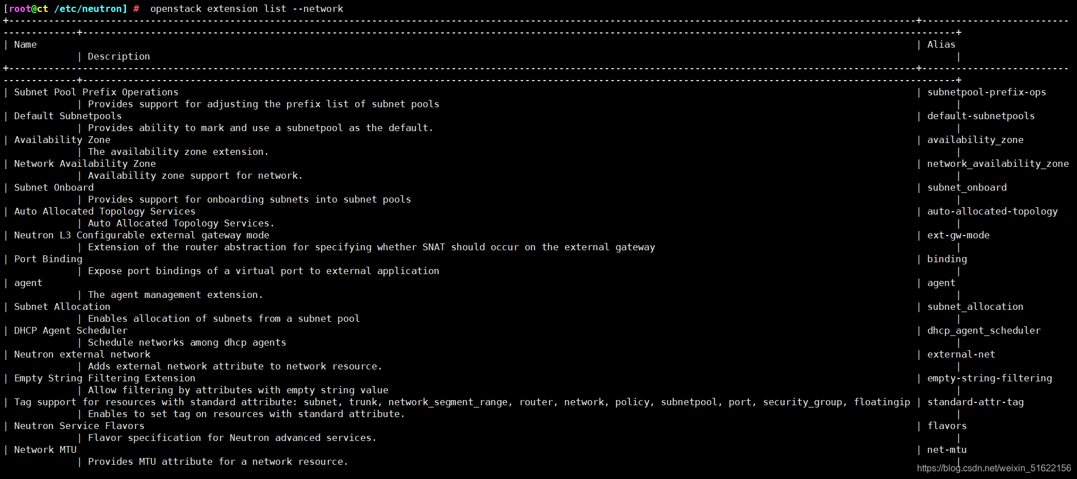The image size is (1077, 479).
Task: Click 'Extension of the router abstraction' description
Action: tap(371, 247)
